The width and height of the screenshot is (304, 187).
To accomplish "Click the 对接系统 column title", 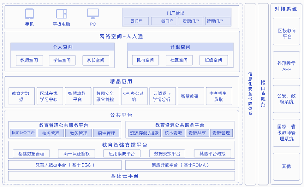I will point(286,9).
